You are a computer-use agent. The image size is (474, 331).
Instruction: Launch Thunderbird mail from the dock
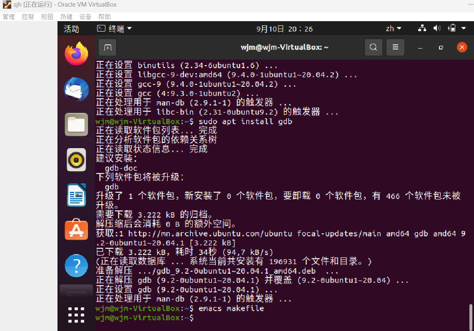(76, 89)
